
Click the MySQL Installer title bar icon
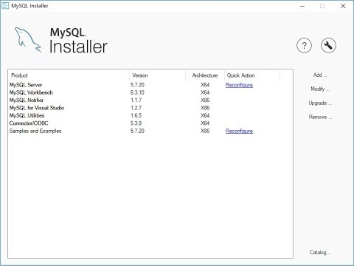(5, 6)
